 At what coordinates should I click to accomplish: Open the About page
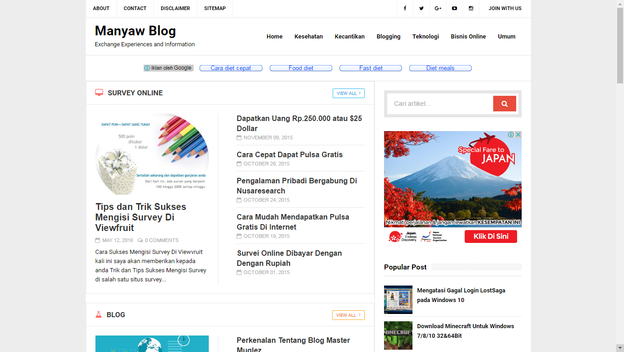point(101,8)
